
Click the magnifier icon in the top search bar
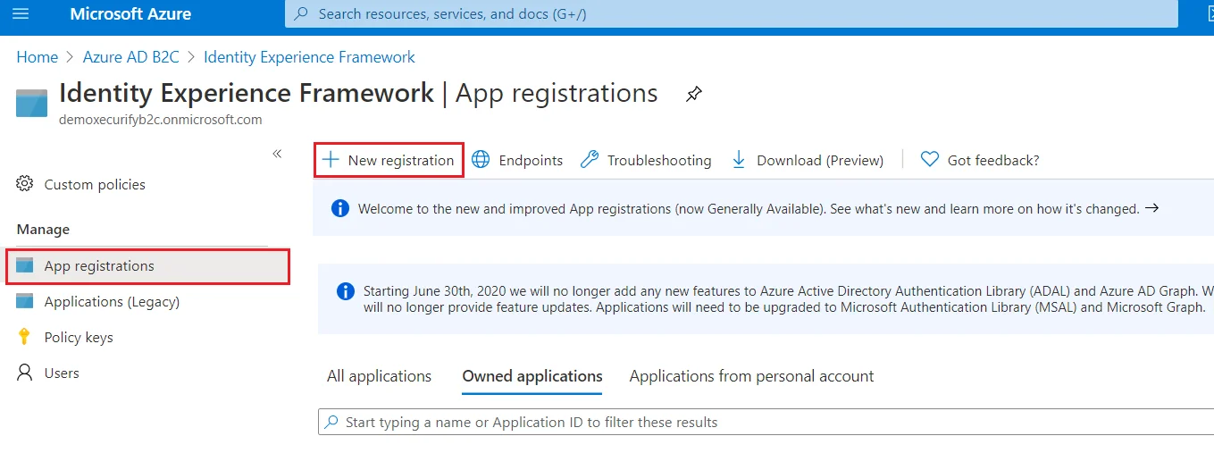tap(302, 14)
